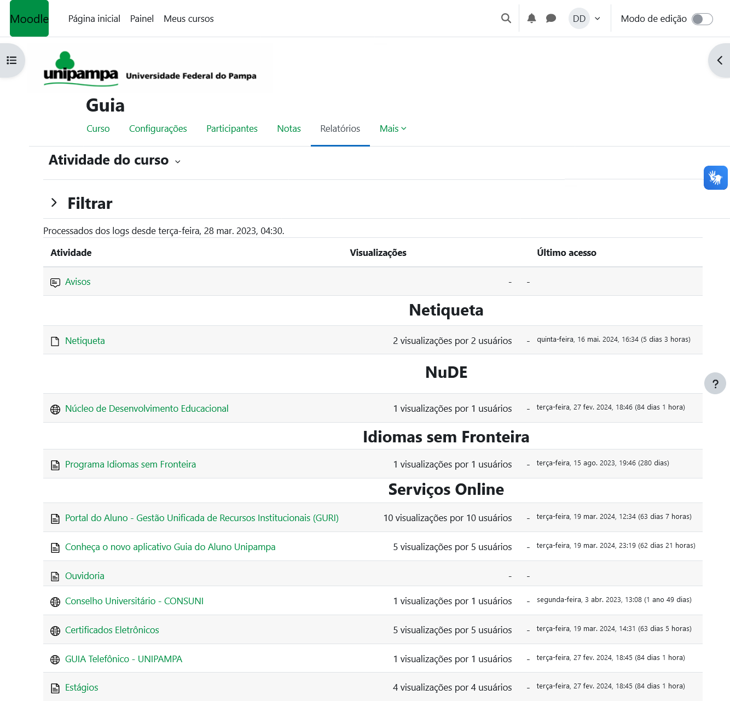The width and height of the screenshot is (730, 701).
Task: Click the VLibras sign language accessibility icon
Action: 715,178
